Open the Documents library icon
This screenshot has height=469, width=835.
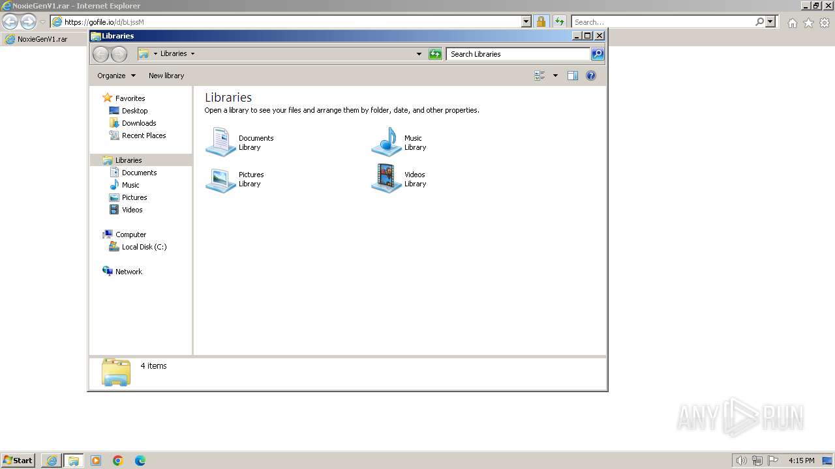[x=220, y=142]
